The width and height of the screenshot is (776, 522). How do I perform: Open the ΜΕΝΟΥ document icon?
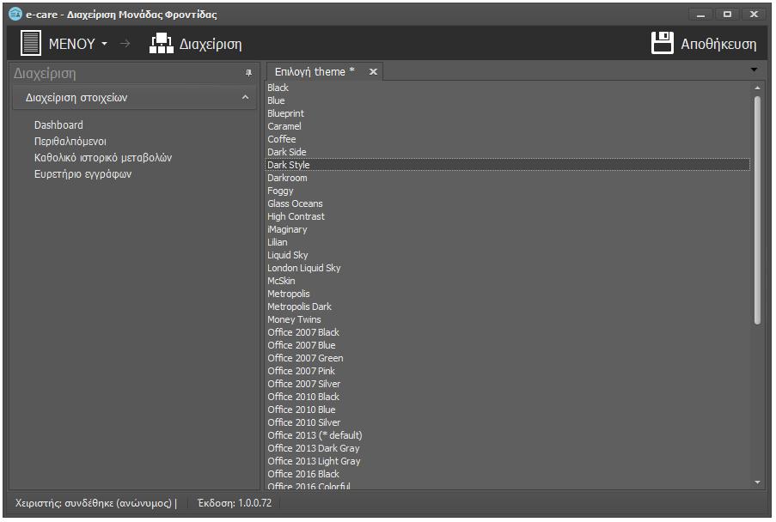pos(31,43)
